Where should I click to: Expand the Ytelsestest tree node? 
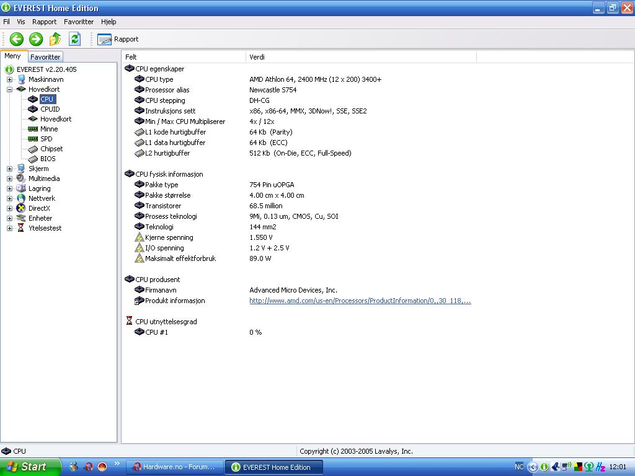pyautogui.click(x=9, y=228)
